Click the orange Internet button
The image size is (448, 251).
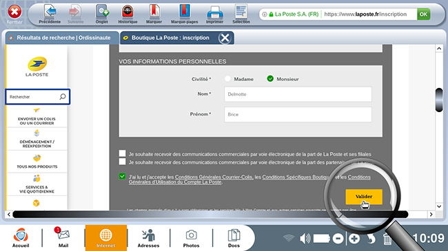(x=105, y=238)
